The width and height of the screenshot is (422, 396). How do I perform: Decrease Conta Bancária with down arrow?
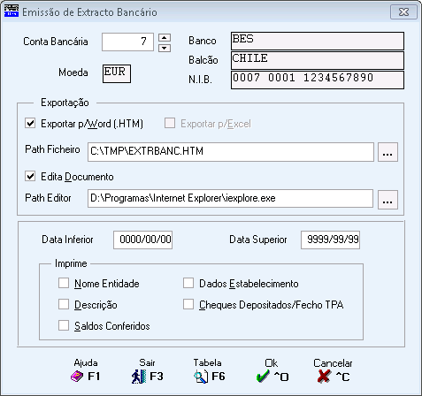pyautogui.click(x=165, y=48)
